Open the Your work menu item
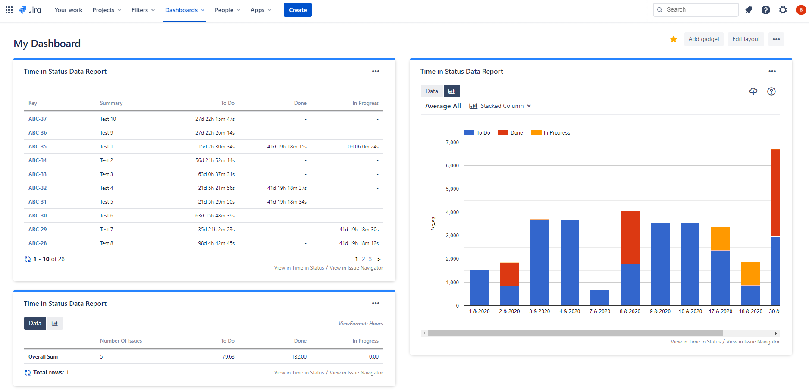This screenshot has width=809, height=390. [68, 10]
